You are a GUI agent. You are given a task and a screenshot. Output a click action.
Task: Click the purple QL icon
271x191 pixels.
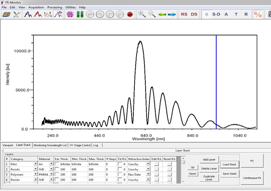70,14
